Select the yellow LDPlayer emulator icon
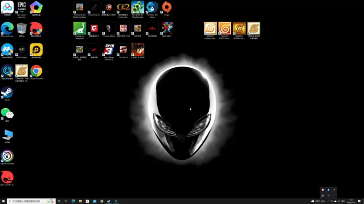The image size is (364, 204). tap(36, 51)
